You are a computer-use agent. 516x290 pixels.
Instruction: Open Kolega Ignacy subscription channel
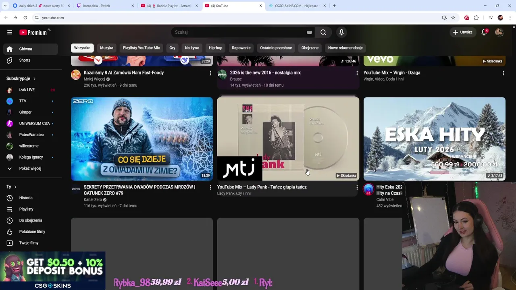[31, 157]
